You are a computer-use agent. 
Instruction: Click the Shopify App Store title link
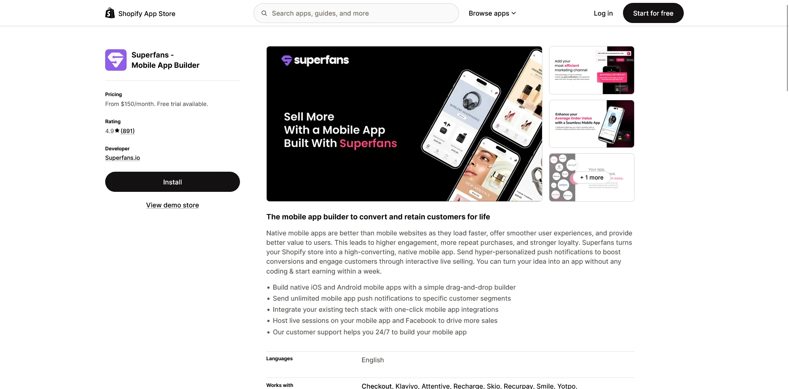147,14
